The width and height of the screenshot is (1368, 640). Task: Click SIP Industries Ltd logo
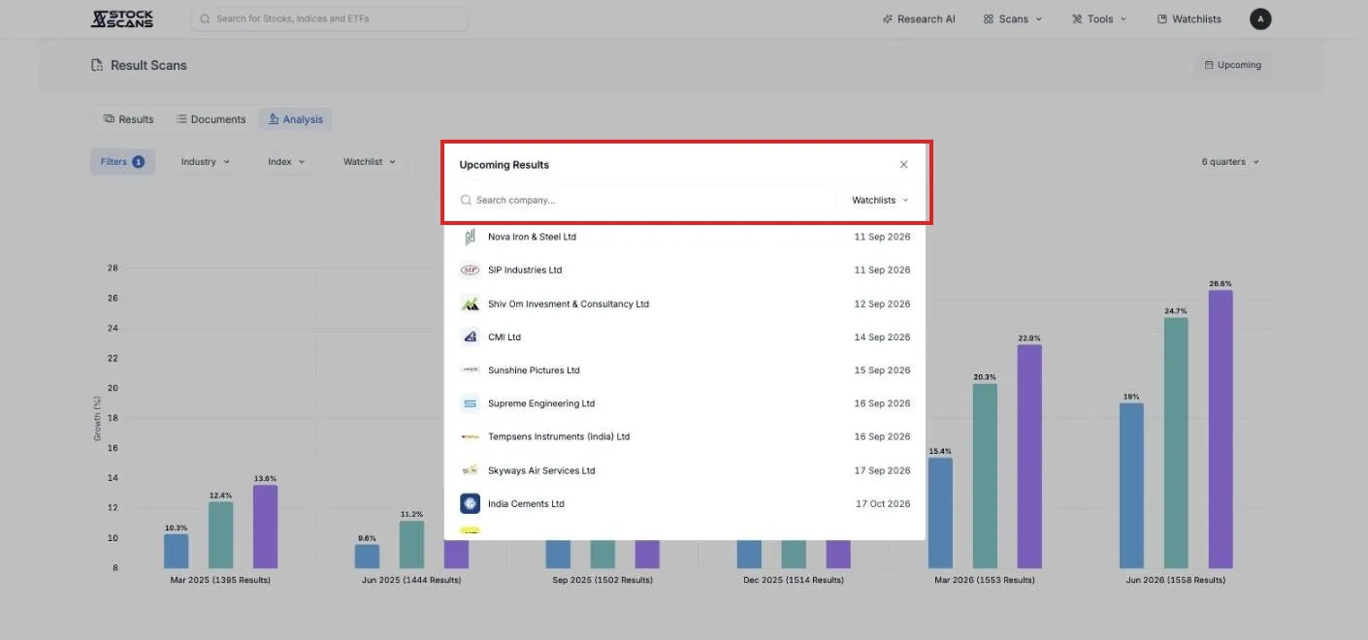point(470,270)
